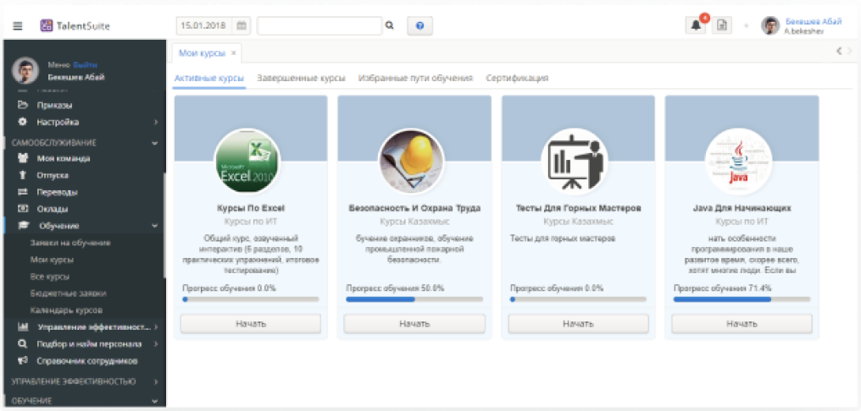Focus the search input field

(x=319, y=25)
